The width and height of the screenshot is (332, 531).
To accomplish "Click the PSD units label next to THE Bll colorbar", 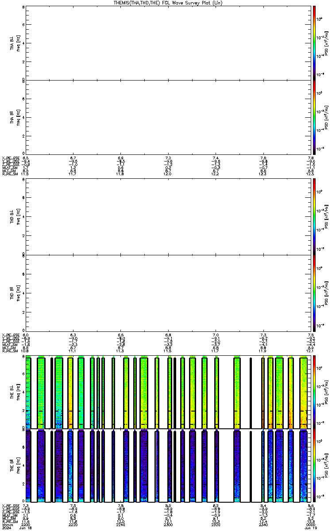I will pyautogui.click(x=327, y=465).
